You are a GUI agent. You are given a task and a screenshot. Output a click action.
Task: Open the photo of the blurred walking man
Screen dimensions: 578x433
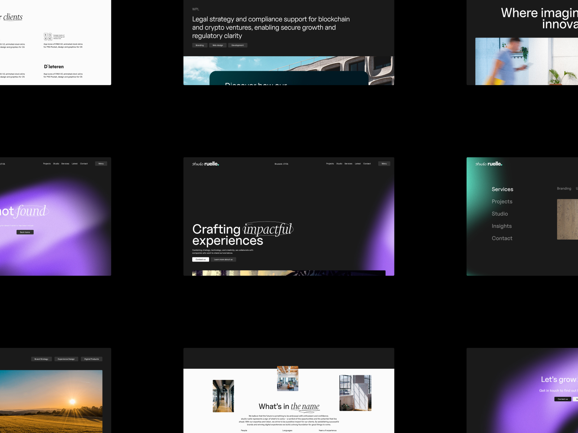point(527,61)
